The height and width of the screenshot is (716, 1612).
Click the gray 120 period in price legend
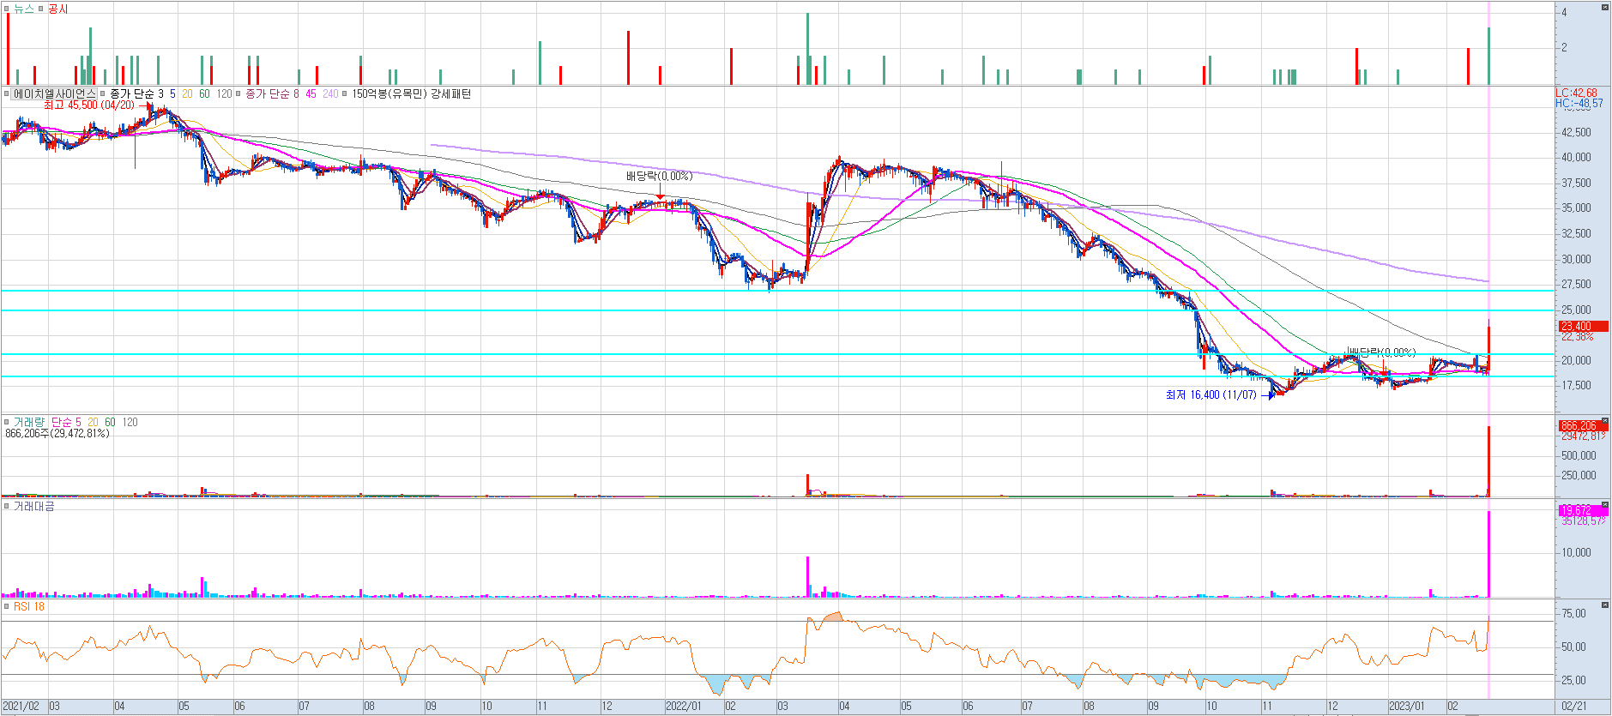pos(224,93)
